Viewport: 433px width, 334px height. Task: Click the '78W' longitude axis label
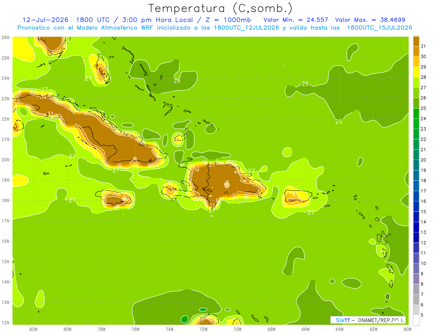pos(101,329)
